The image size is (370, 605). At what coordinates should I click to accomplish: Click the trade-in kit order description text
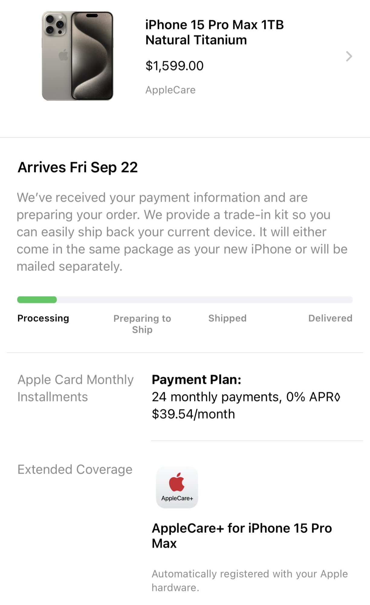182,232
